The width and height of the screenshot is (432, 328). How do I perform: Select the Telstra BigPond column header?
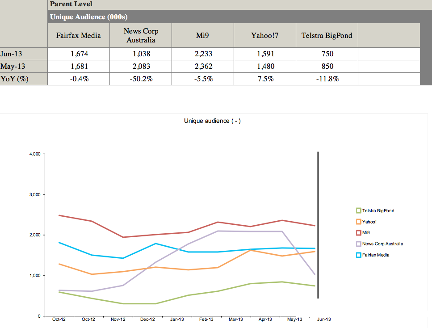point(327,35)
